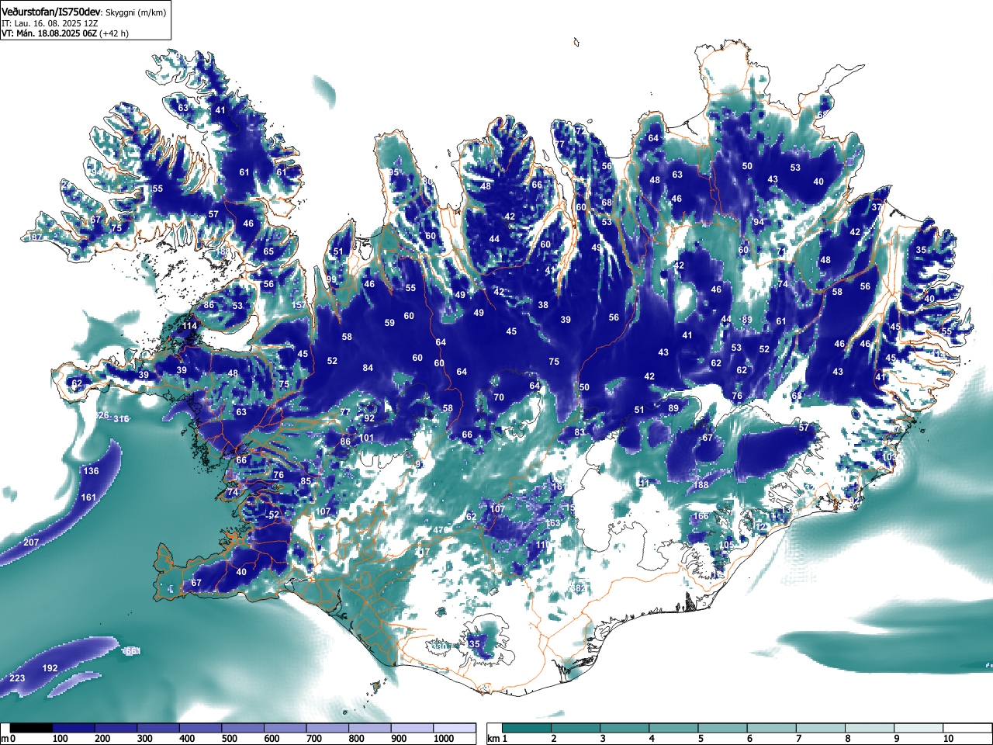The height and width of the screenshot is (745, 993).
Task: Click the map value 166
Action: [x=701, y=517]
